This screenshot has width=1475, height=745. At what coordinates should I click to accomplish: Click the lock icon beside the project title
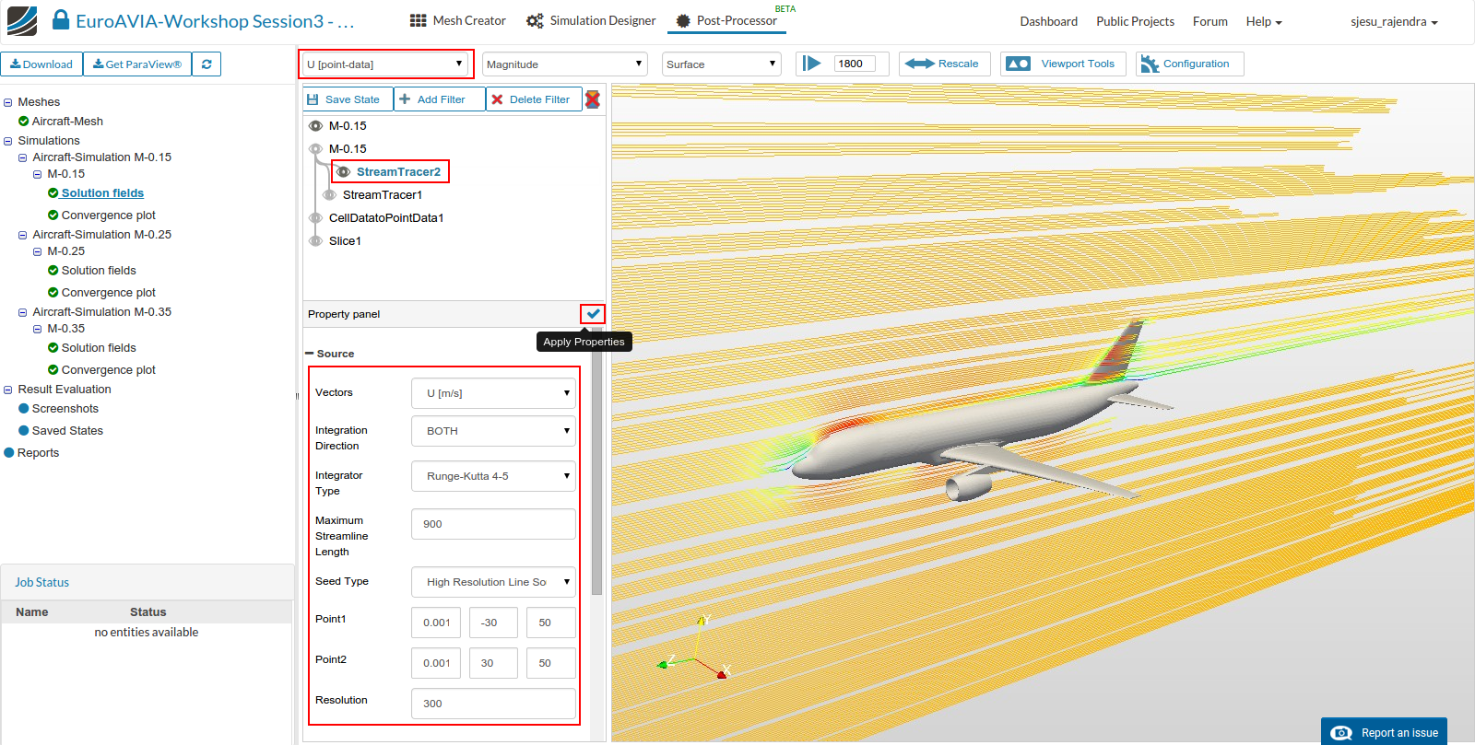[x=61, y=19]
